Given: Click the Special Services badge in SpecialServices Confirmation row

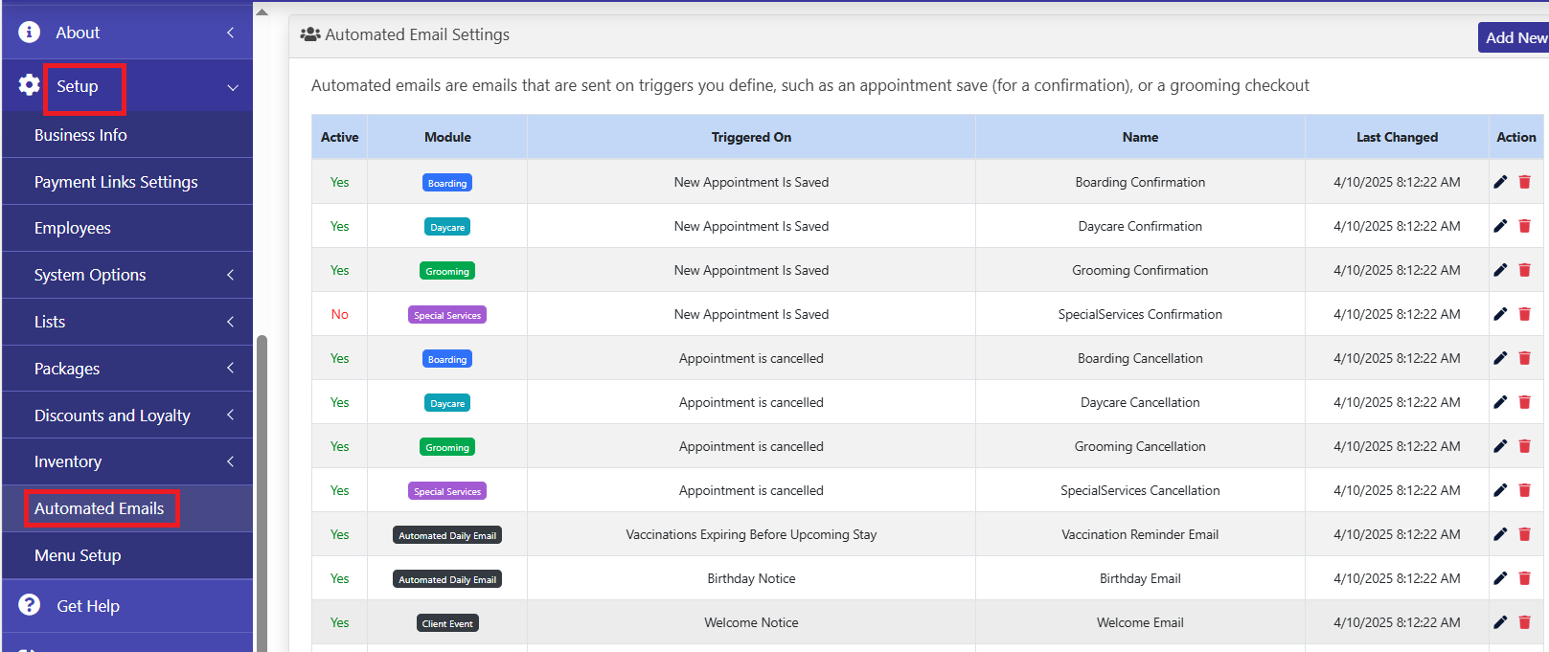Looking at the screenshot, I should click(x=447, y=315).
